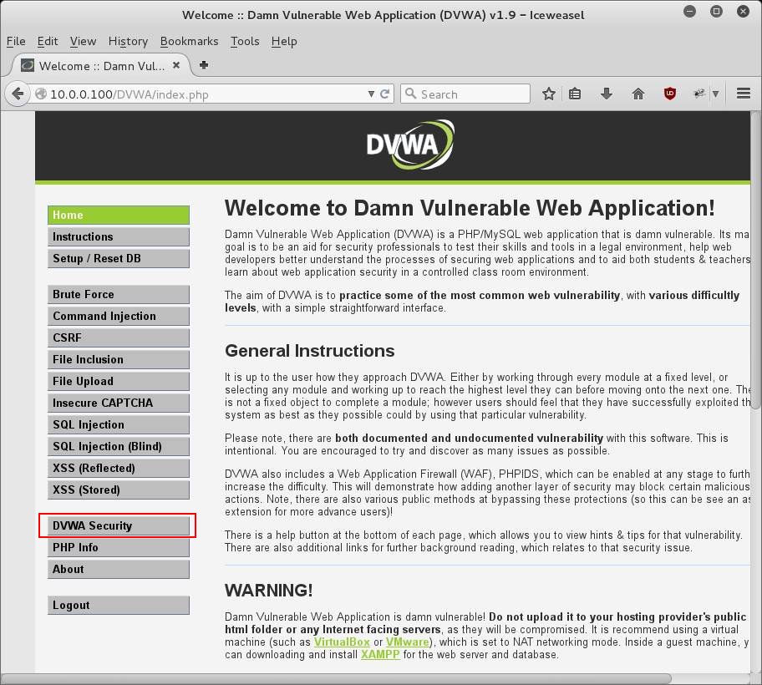This screenshot has width=762, height=685.
Task: Click the WARNING! heading
Action: (x=269, y=591)
